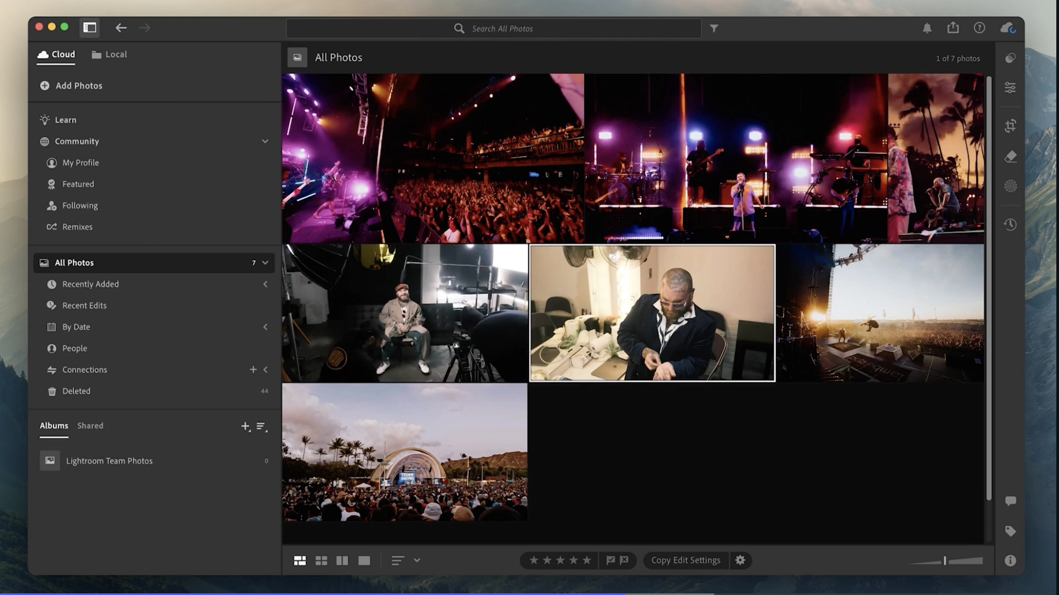Open the Keywords tag panel

[x=1010, y=531]
